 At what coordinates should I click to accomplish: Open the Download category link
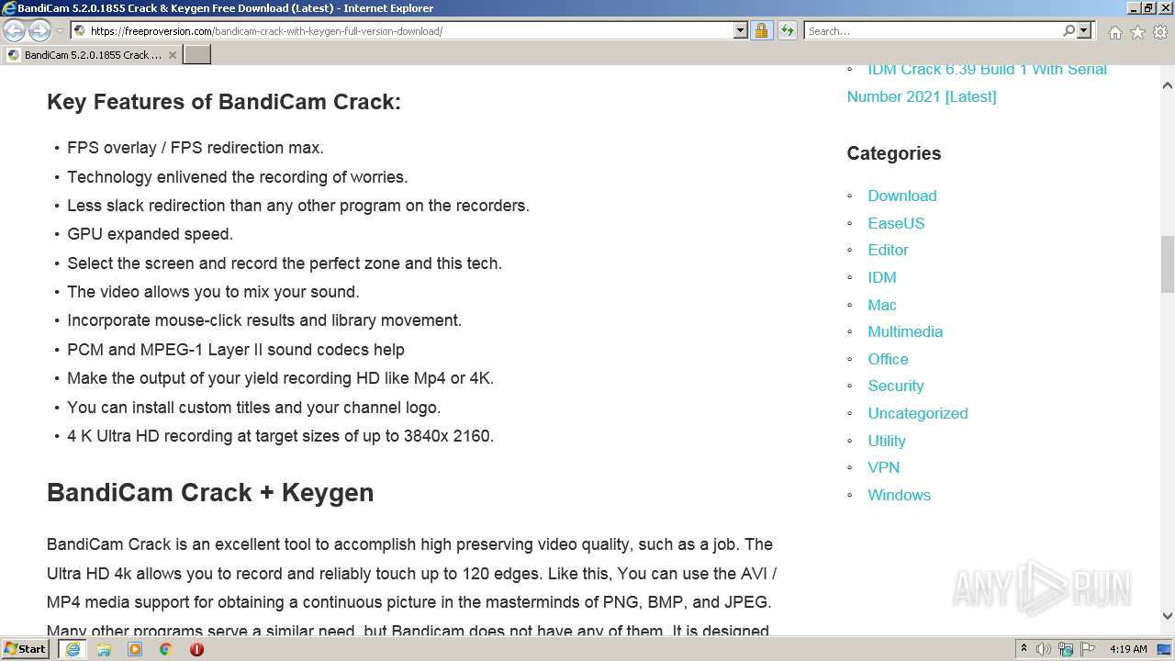point(902,196)
